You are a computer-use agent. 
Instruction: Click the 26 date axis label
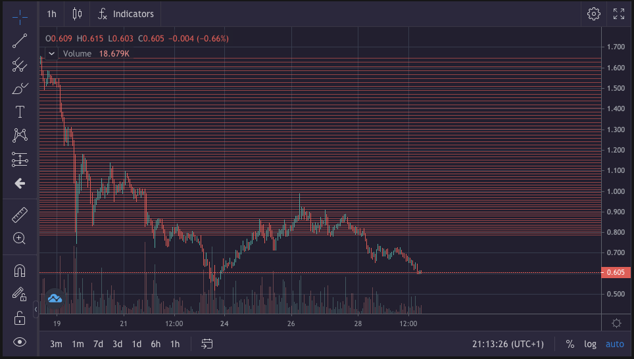pos(291,323)
